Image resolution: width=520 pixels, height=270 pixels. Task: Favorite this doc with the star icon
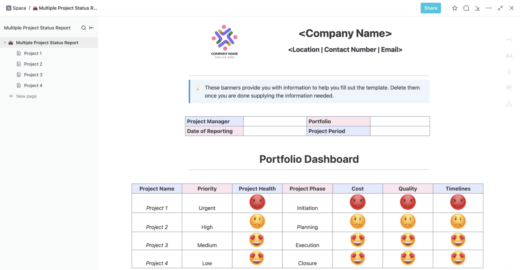pos(455,8)
